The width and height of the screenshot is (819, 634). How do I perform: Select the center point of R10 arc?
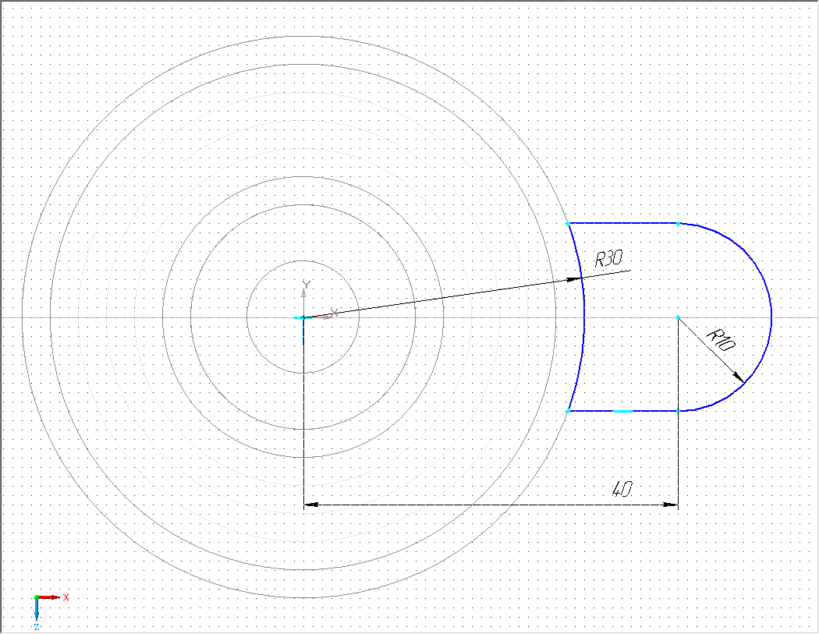pos(678,317)
